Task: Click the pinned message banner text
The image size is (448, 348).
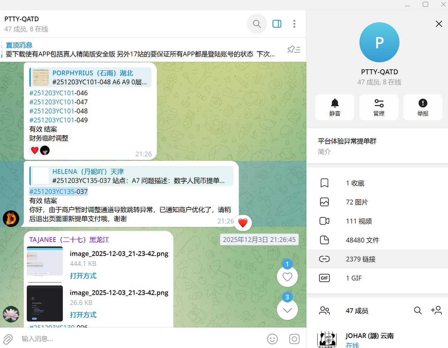Action: 140,54
